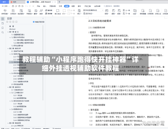Image resolution: width=168 pixels, height=129 pixels.
Task: Open the outline/目录 sidebar icon
Action: (3, 19)
